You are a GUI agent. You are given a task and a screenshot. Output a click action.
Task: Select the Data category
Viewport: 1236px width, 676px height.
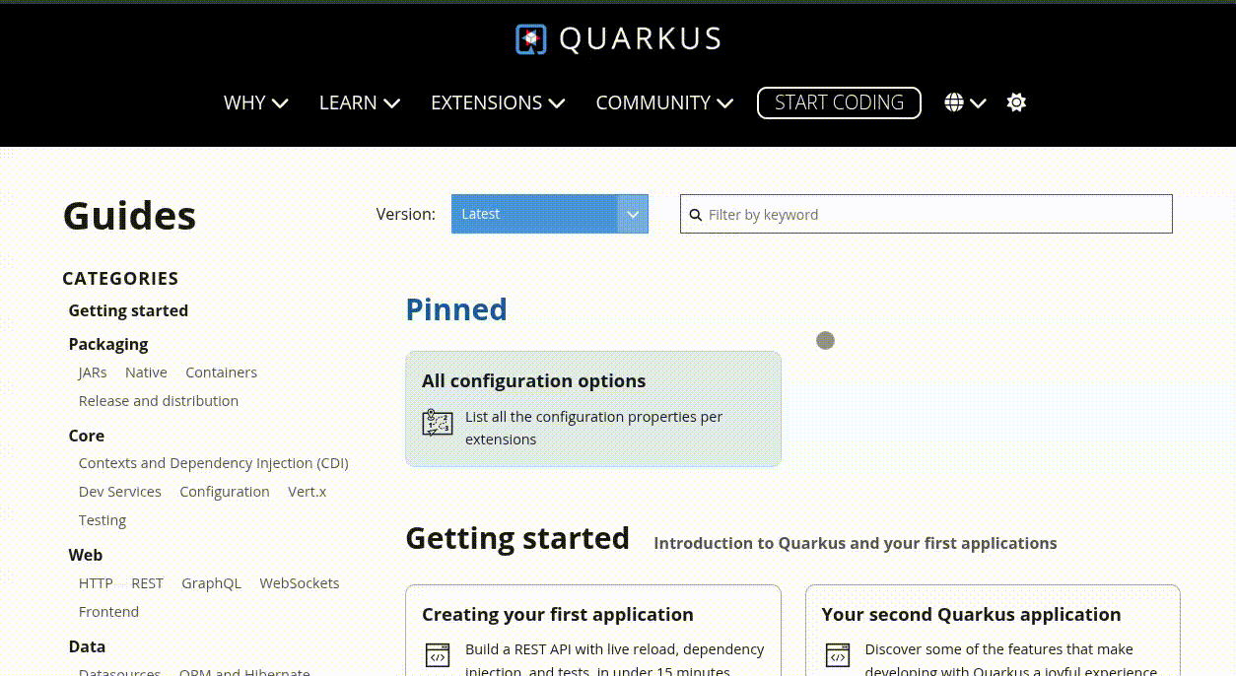coord(87,646)
